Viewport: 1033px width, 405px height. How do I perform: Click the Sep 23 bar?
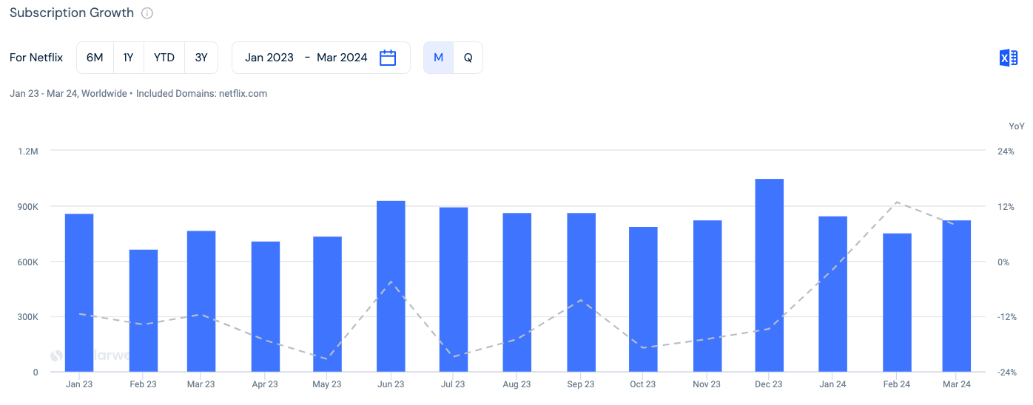coord(582,293)
